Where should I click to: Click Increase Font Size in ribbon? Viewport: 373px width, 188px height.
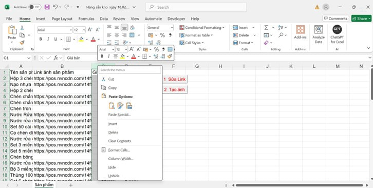[90, 30]
